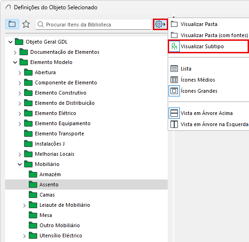Click the chair icon beside Visualizar Subtipo
This screenshot has height=242, width=249.
174,46
